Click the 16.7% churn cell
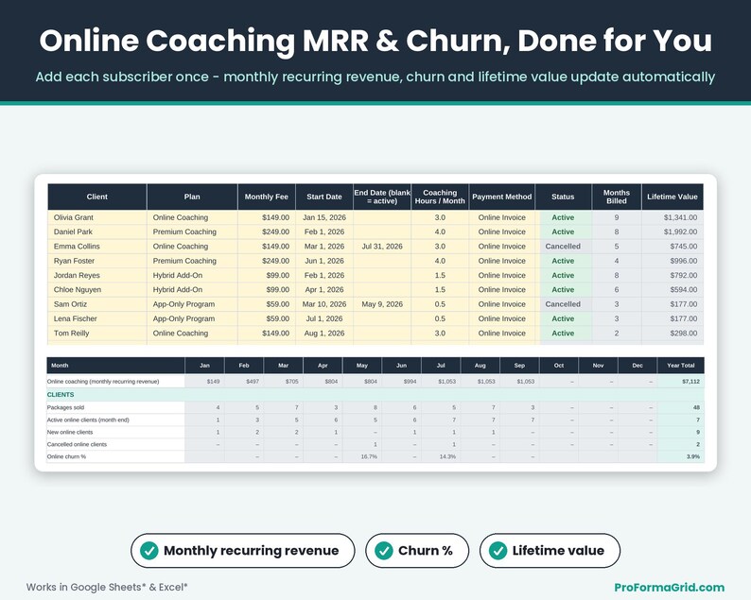Viewport: 751px width, 600px height. [x=362, y=456]
